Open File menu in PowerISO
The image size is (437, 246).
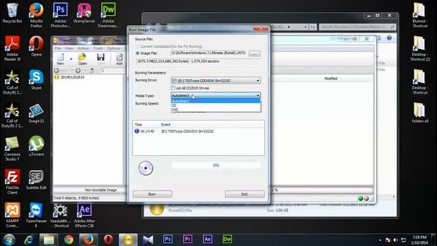(57, 49)
